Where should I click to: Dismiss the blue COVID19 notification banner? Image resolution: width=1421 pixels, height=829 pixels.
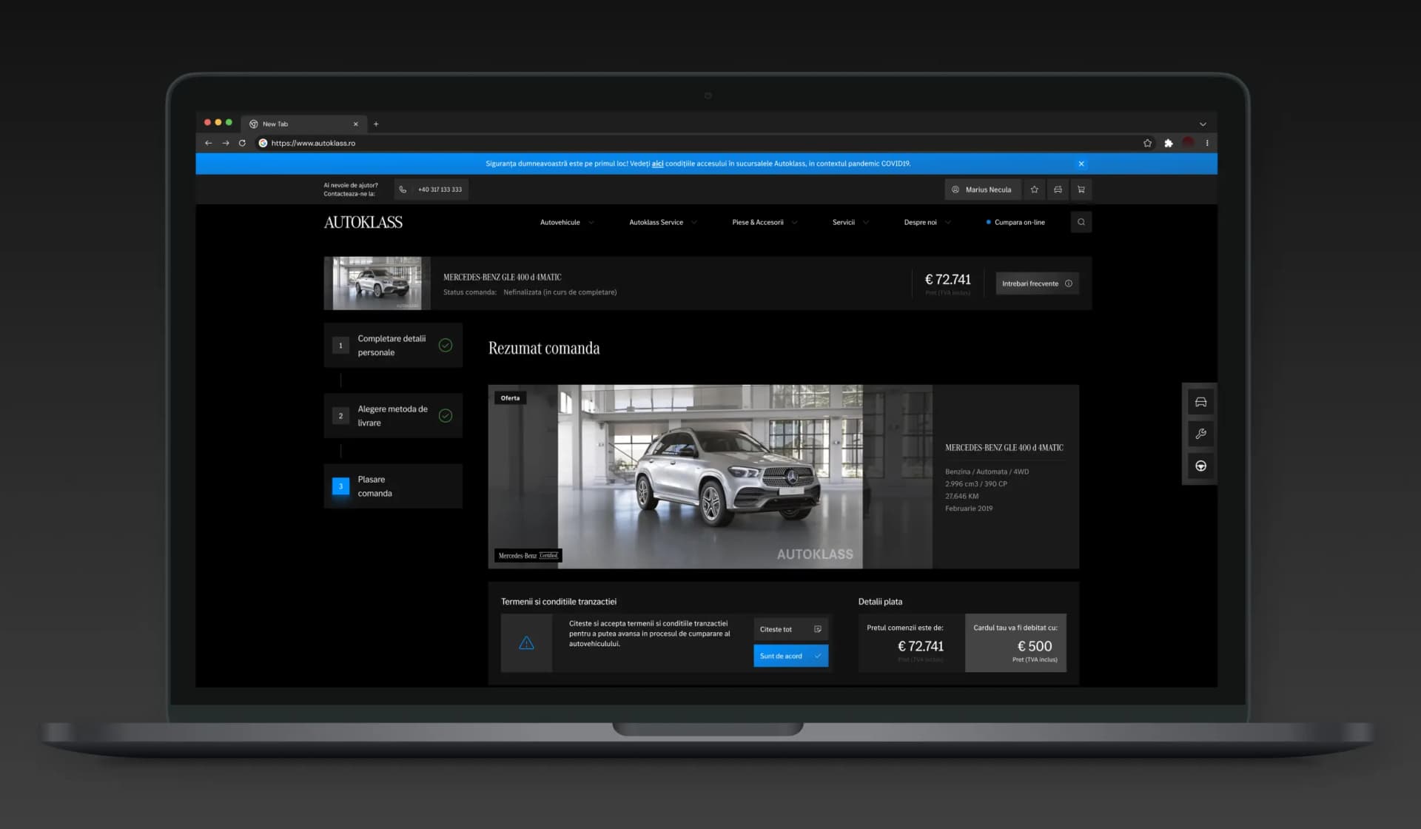pos(1081,164)
